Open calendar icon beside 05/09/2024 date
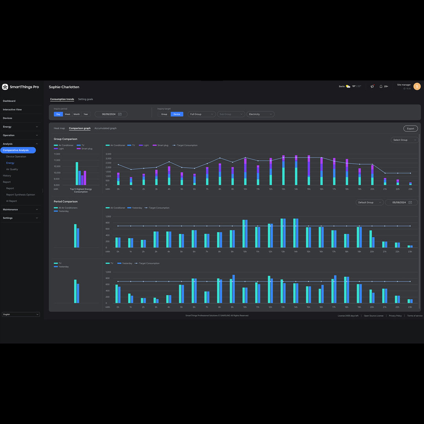Screen dimensions: 424x424 (x=410, y=203)
